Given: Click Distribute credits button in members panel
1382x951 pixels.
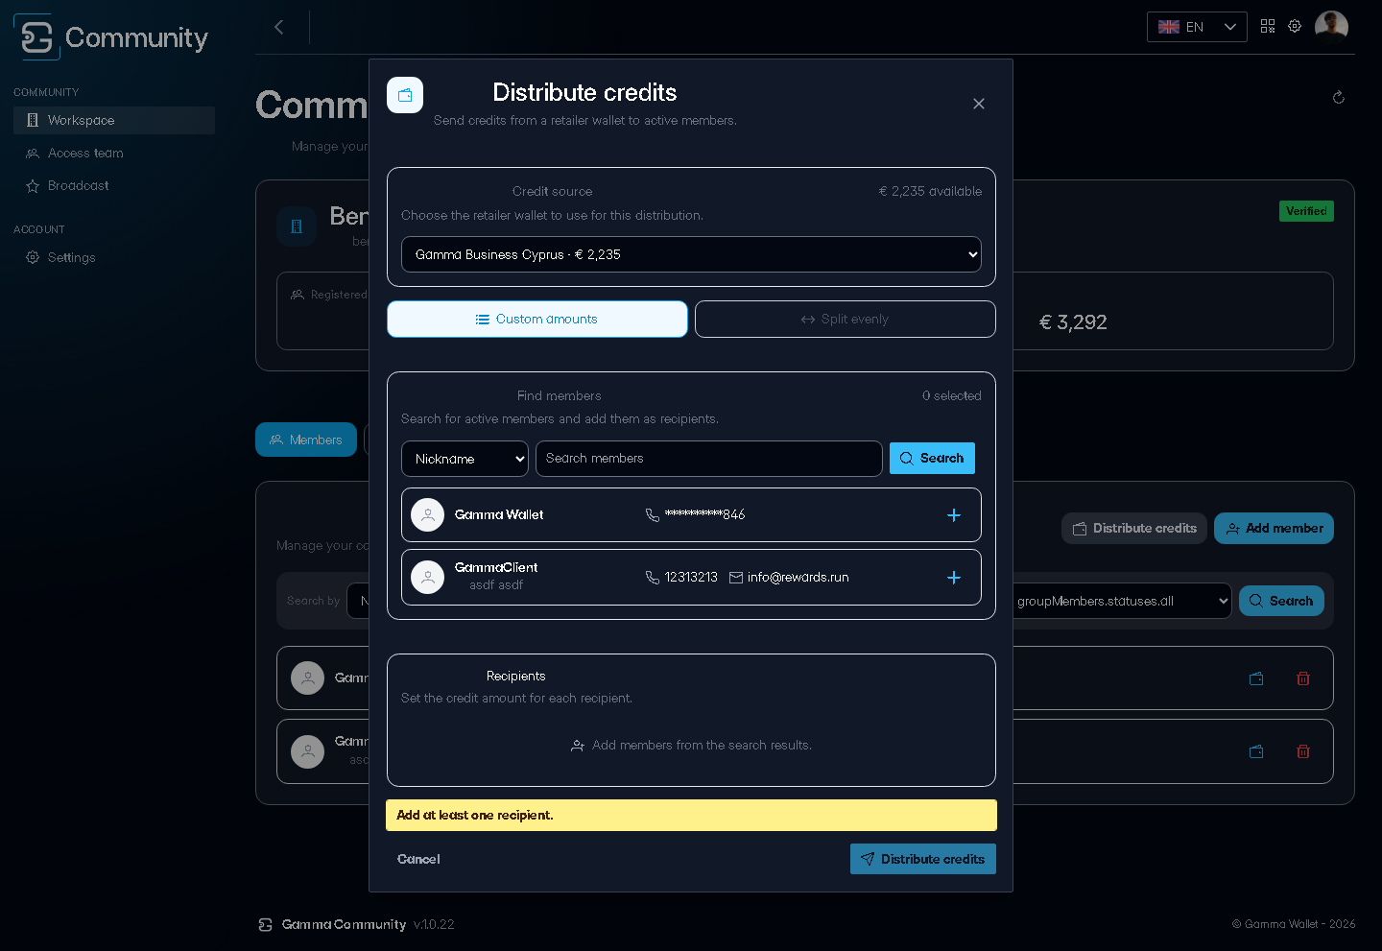Looking at the screenshot, I should point(1134,529).
